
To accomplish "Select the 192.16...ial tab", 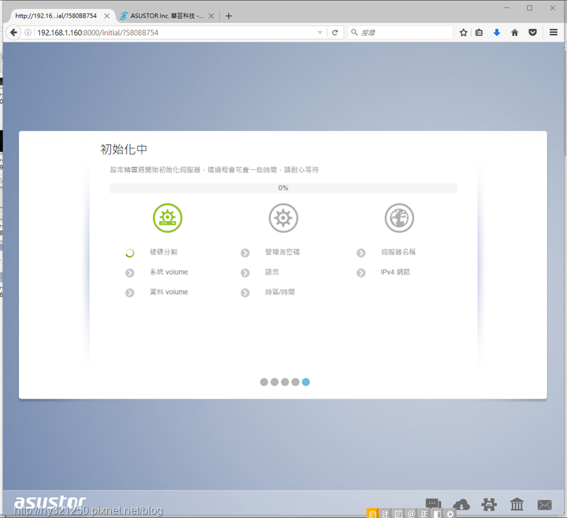I will coord(56,16).
